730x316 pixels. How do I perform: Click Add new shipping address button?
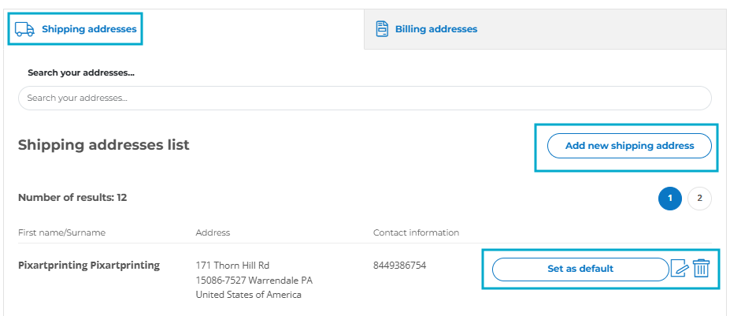(629, 146)
